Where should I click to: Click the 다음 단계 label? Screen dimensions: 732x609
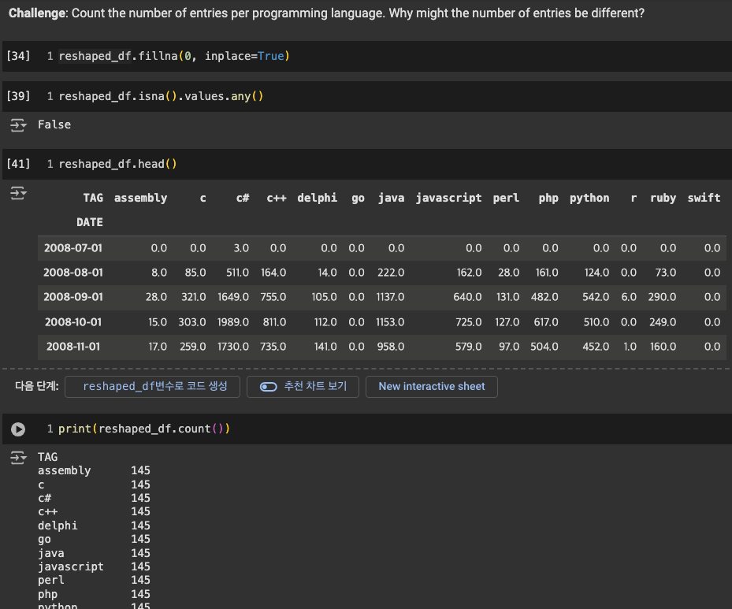click(x=37, y=386)
